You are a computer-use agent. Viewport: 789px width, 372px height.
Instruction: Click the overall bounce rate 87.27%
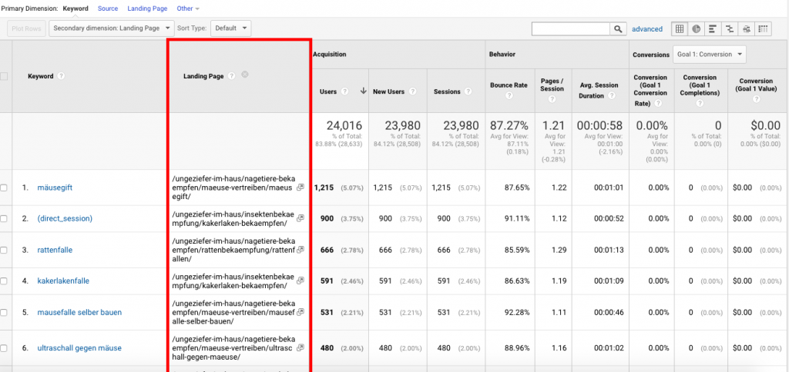509,125
